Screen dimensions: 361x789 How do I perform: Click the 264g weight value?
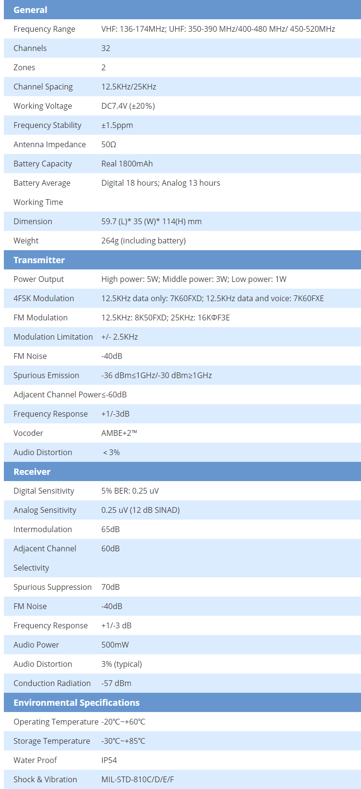pyautogui.click(x=143, y=241)
